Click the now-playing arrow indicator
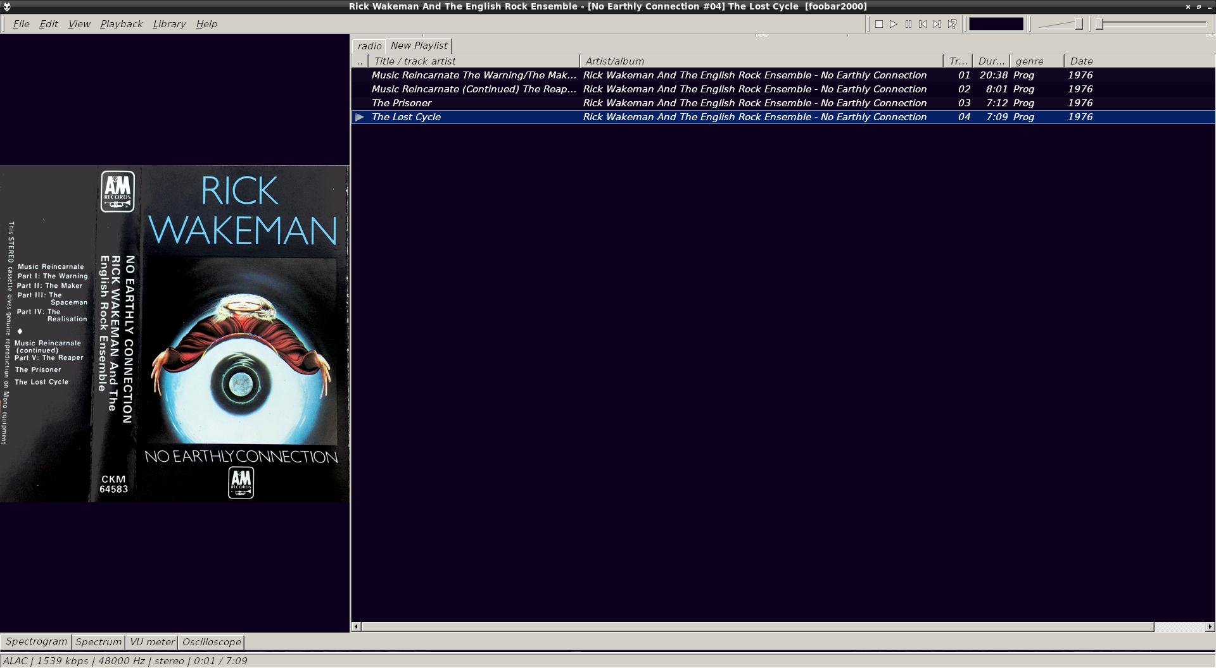Image resolution: width=1216 pixels, height=668 pixels. 360,117
